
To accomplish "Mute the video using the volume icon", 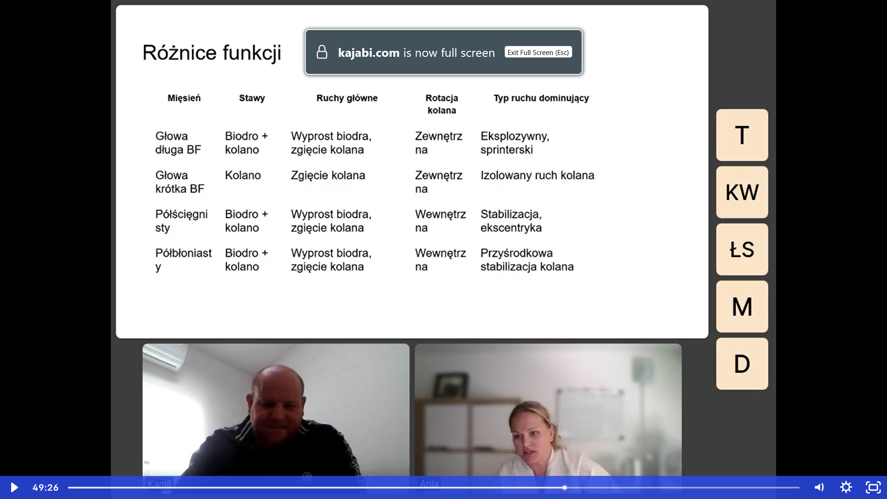I will coord(819,487).
